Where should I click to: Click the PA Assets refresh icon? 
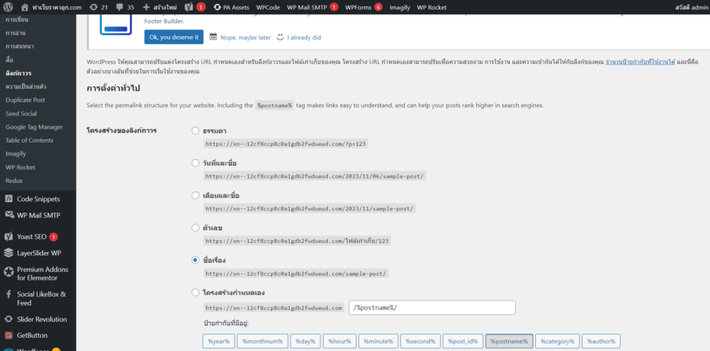(x=217, y=7)
